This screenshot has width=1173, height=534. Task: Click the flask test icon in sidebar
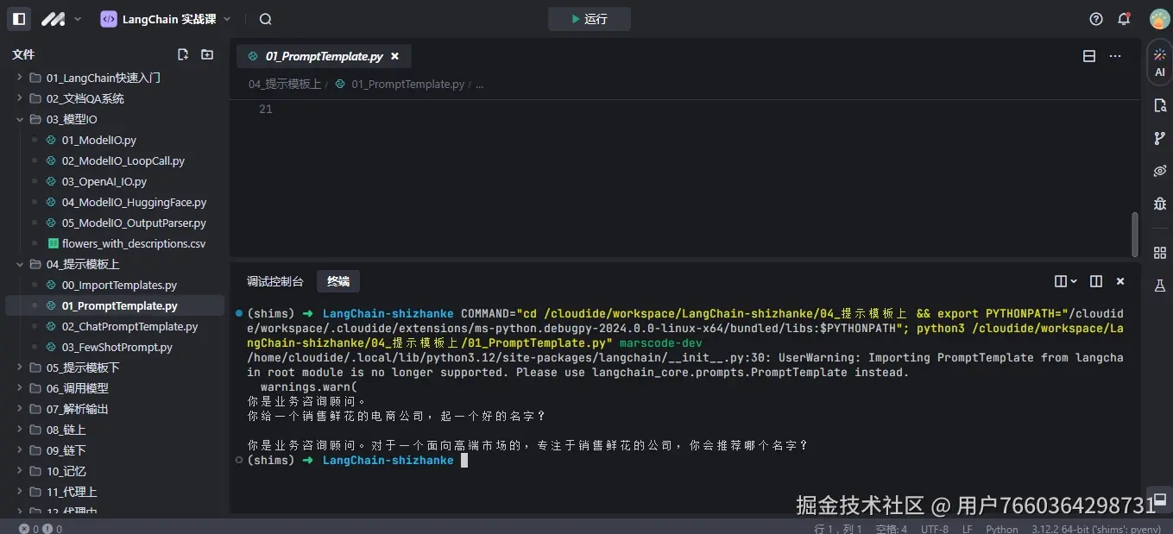tap(1160, 285)
